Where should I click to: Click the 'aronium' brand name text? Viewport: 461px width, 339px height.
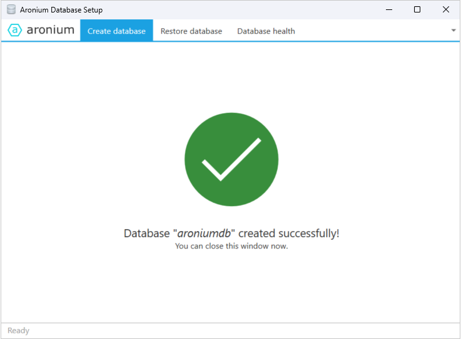point(50,30)
